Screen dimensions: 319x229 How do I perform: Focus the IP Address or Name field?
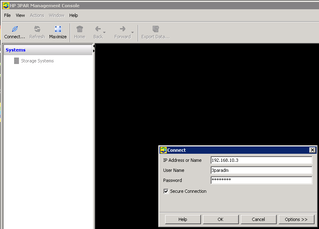click(x=261, y=160)
